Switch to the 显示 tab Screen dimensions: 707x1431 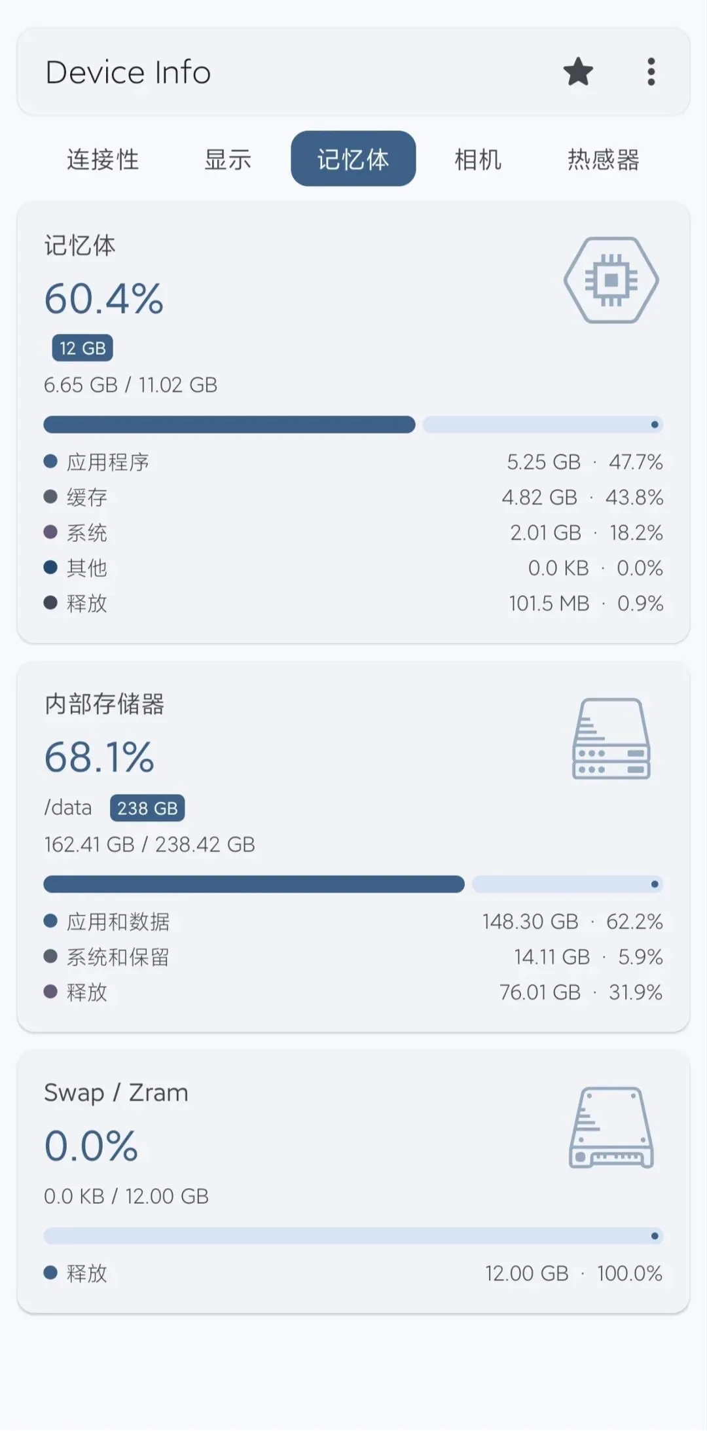[228, 159]
